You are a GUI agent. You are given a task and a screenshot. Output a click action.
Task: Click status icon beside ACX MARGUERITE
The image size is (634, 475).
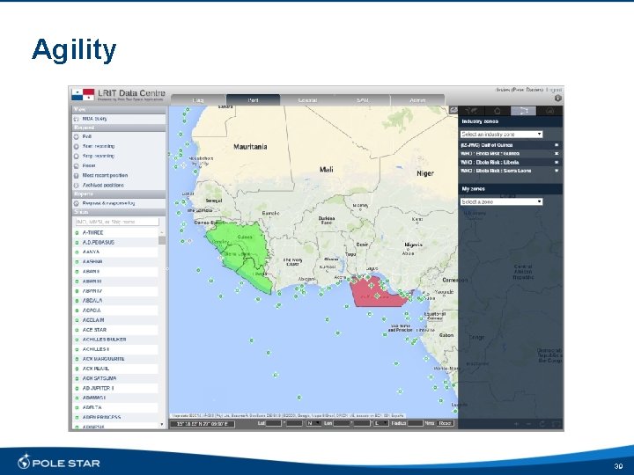pos(77,359)
